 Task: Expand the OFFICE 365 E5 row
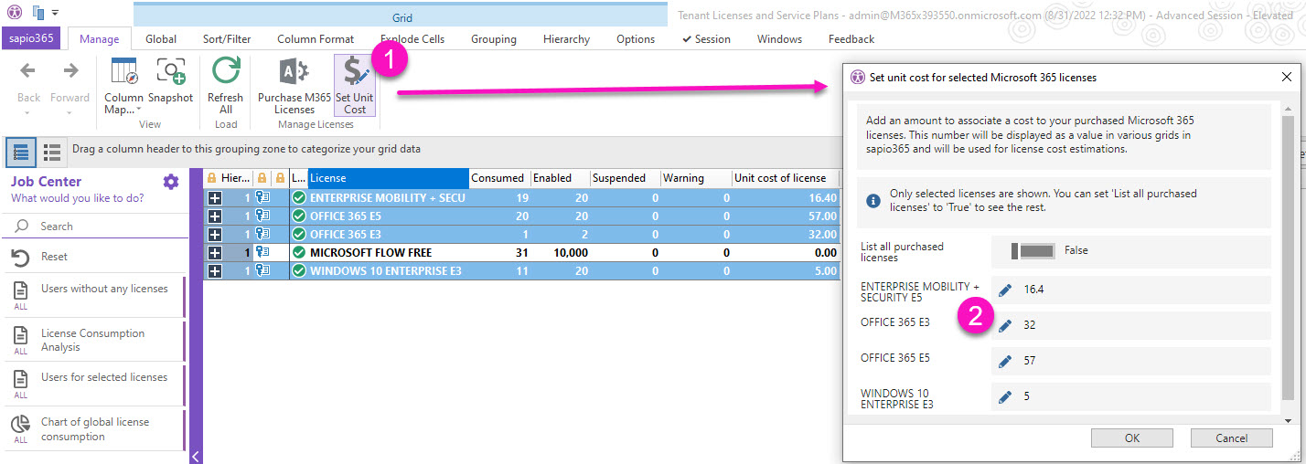[215, 216]
